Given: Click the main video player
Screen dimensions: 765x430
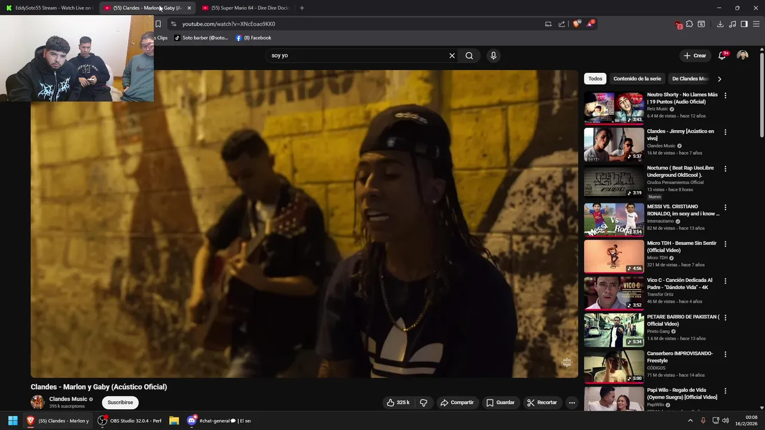Looking at the screenshot, I should [x=304, y=223].
